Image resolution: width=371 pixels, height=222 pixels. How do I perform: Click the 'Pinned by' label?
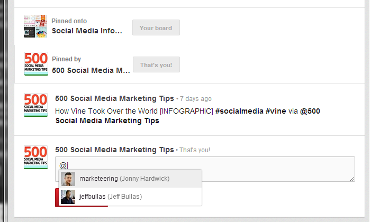point(67,59)
